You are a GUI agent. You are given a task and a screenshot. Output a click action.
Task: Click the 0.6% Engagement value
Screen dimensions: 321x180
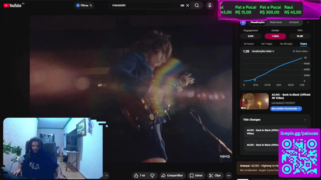[251, 36]
